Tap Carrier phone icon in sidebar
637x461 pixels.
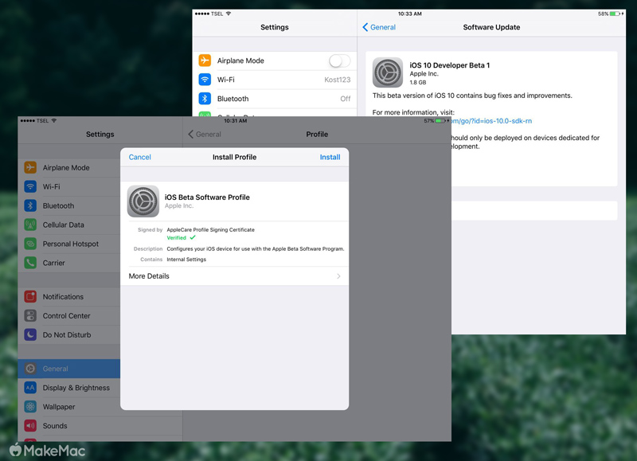point(30,263)
